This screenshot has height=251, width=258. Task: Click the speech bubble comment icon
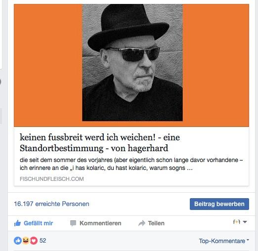(73, 223)
